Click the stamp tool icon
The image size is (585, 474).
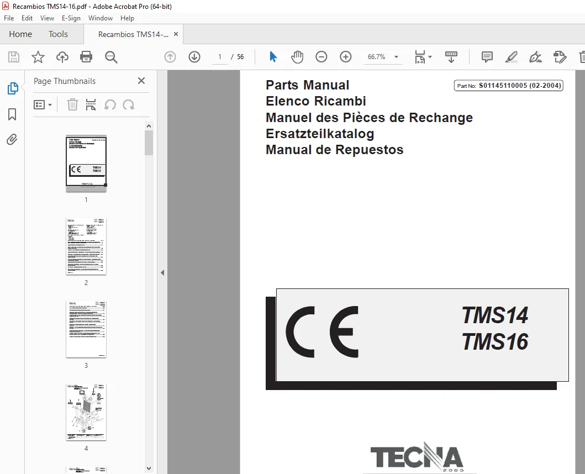click(x=560, y=57)
